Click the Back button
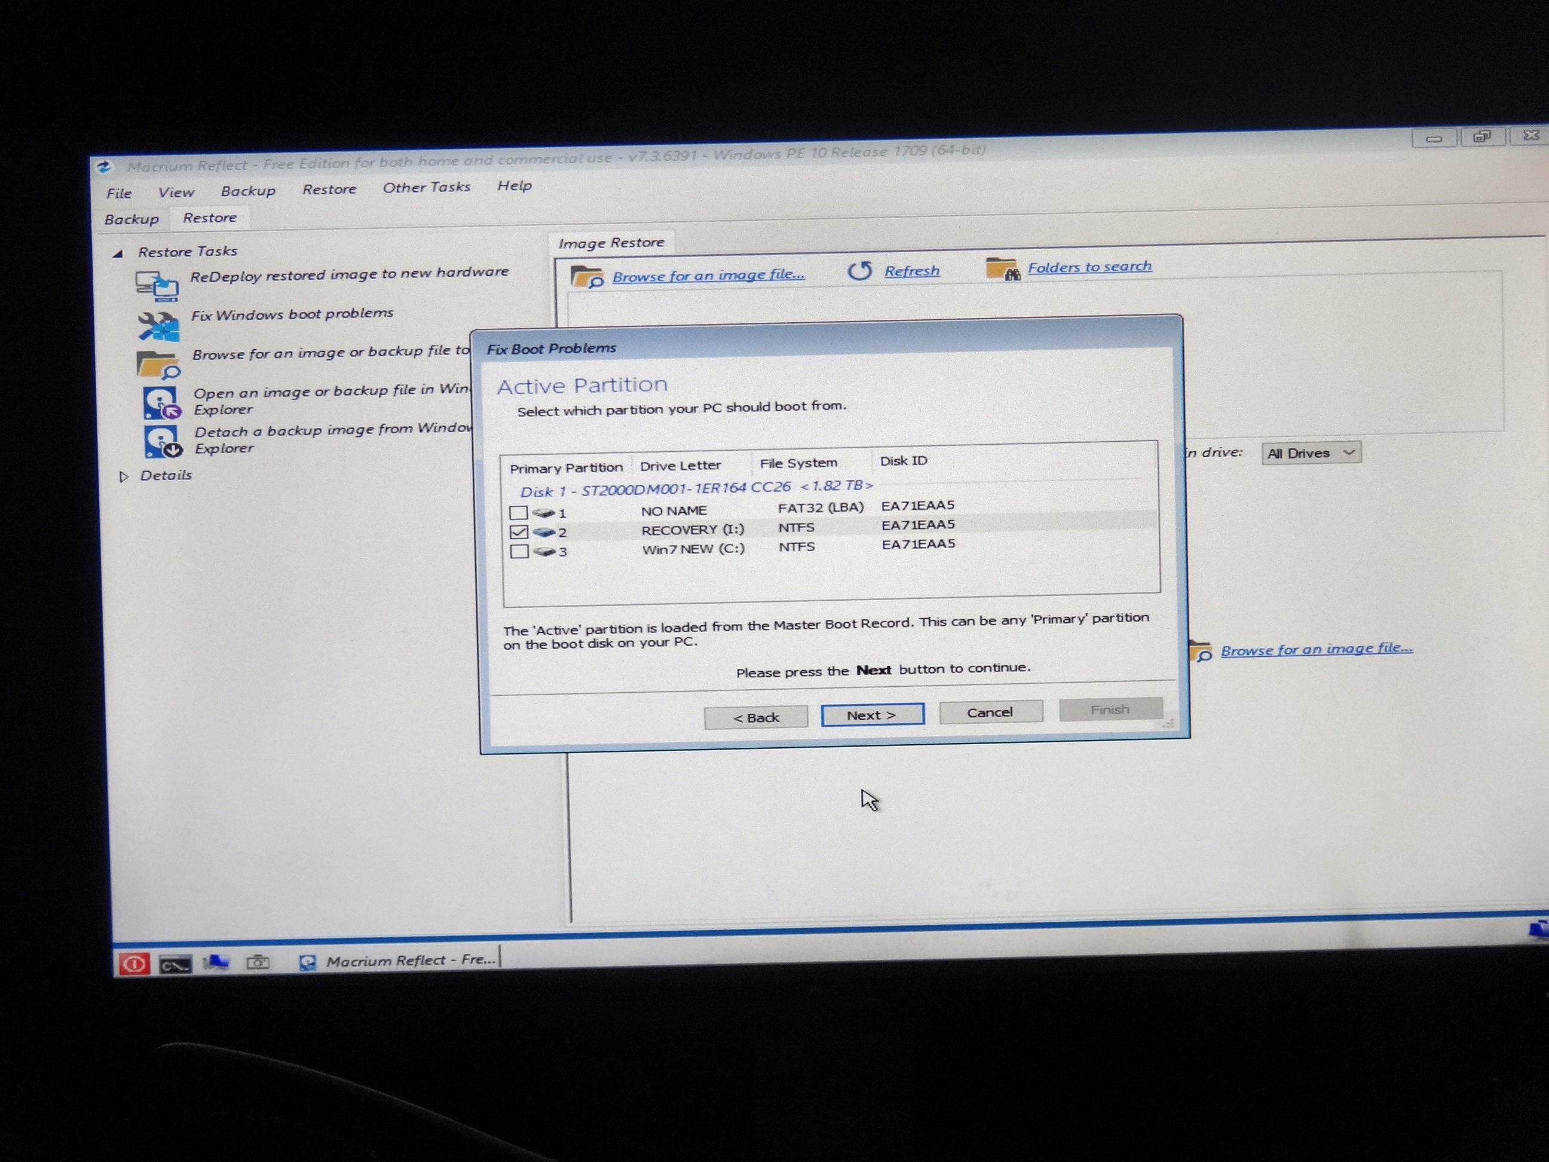The width and height of the screenshot is (1549, 1162). [755, 718]
